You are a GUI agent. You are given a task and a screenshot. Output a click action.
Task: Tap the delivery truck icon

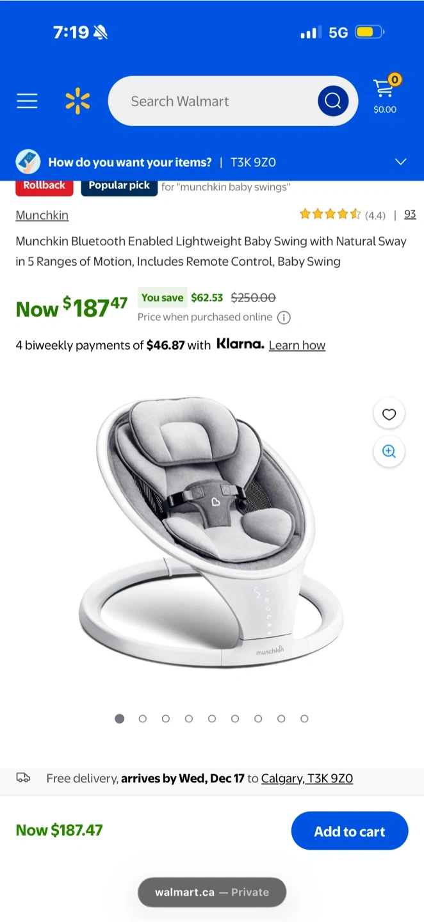pos(23,778)
